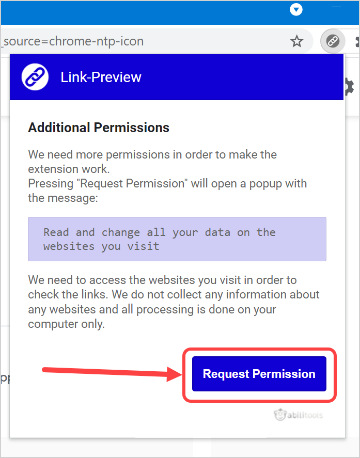
Task: Click the "We need more permissions" paragraph
Action: pos(152,161)
